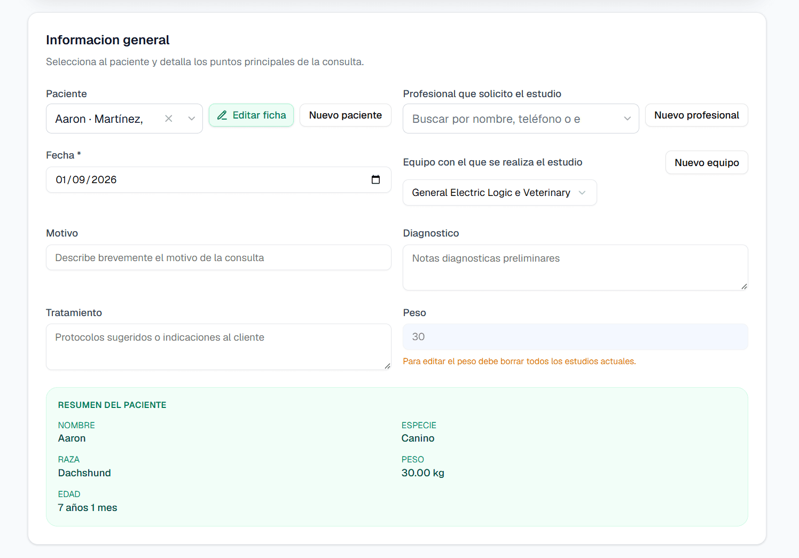Click the Fecha date value 01/09/2026
799x558 pixels.
click(x=86, y=180)
